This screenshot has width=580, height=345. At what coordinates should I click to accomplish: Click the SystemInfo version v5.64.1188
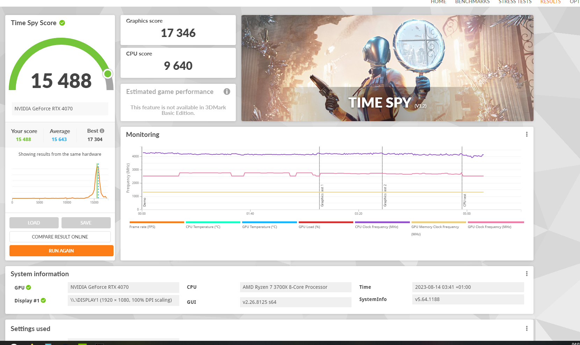(x=468, y=300)
